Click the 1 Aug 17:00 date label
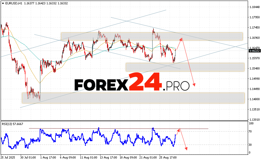The image size is (262, 161). pyautogui.click(x=47, y=157)
